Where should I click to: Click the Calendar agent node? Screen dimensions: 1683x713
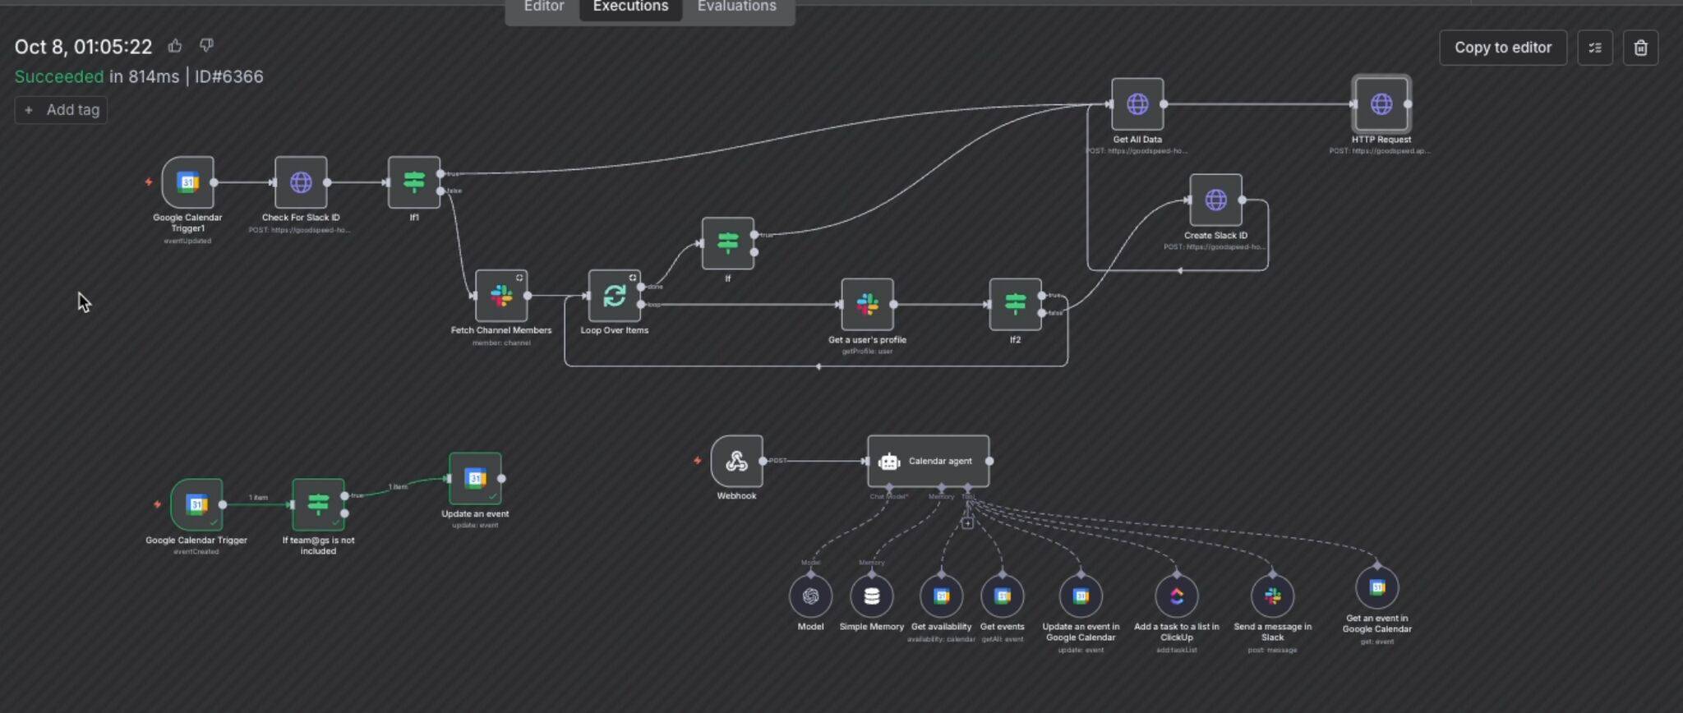929,462
